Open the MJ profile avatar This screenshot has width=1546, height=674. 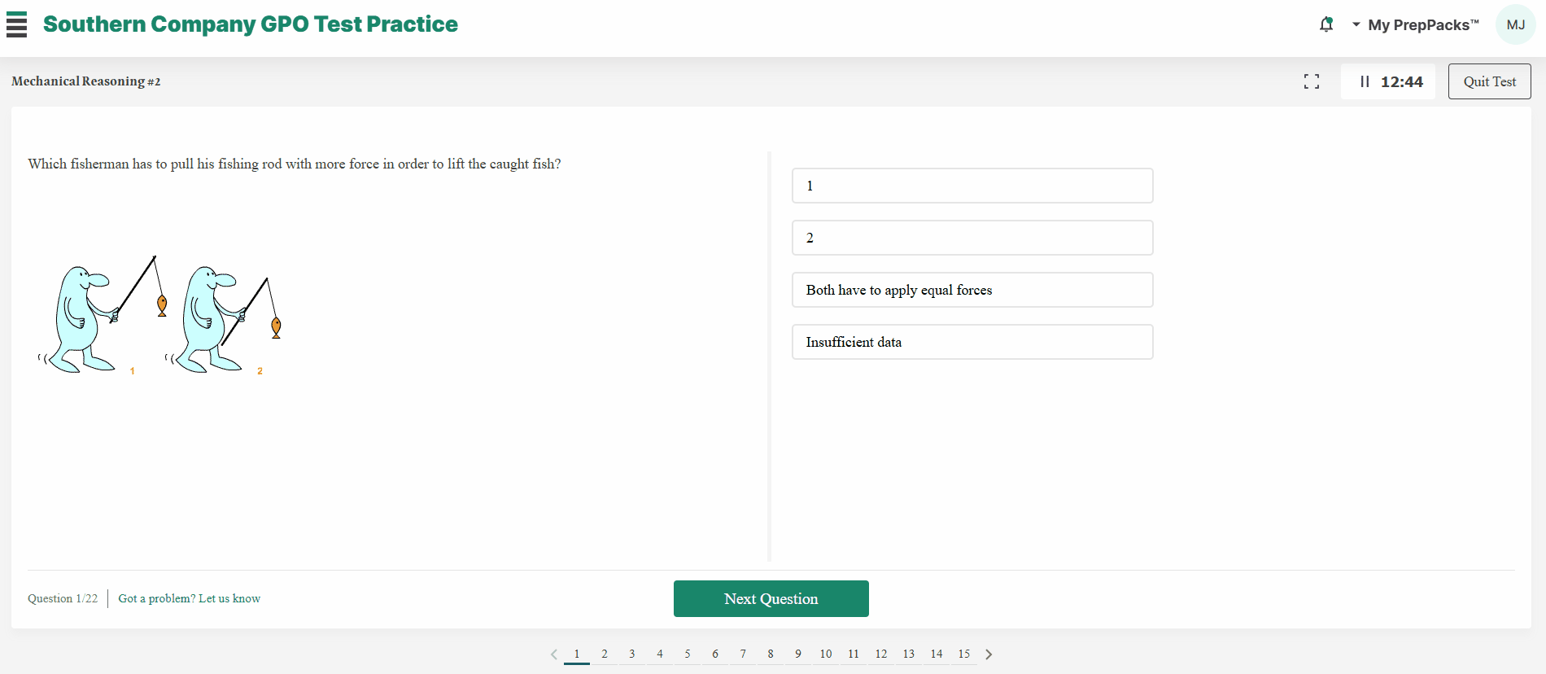point(1516,24)
